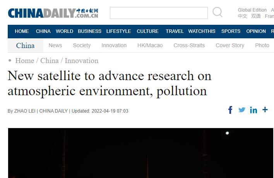The width and height of the screenshot is (274, 178).
Task: Share article on Twitter
Action: tap(242, 110)
